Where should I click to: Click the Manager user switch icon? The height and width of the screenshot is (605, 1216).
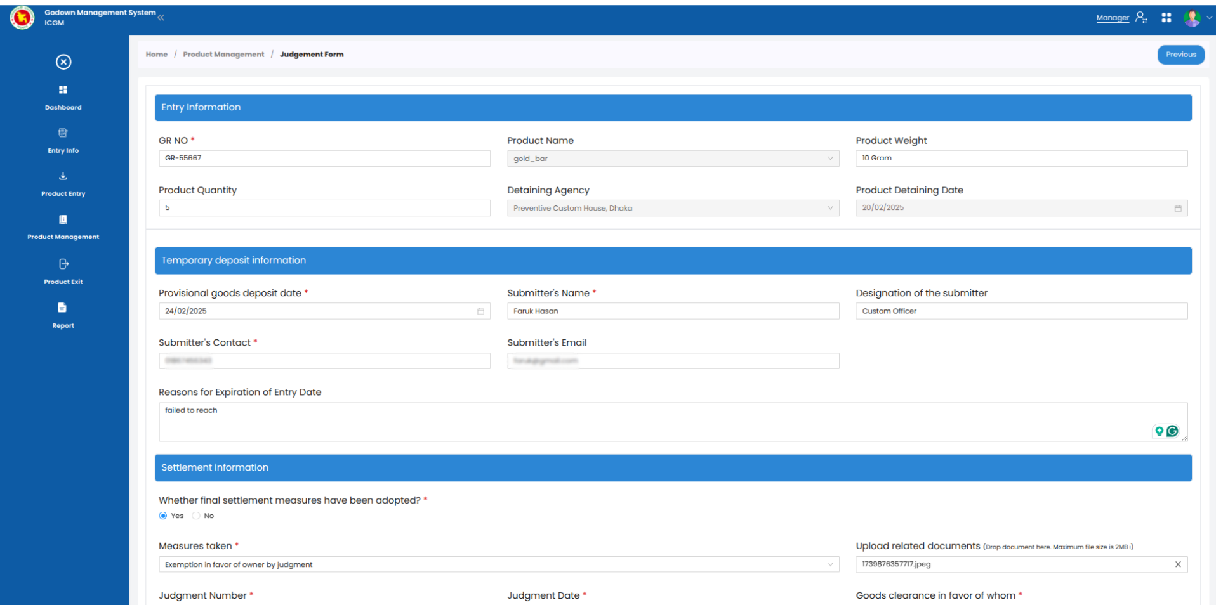click(x=1141, y=18)
